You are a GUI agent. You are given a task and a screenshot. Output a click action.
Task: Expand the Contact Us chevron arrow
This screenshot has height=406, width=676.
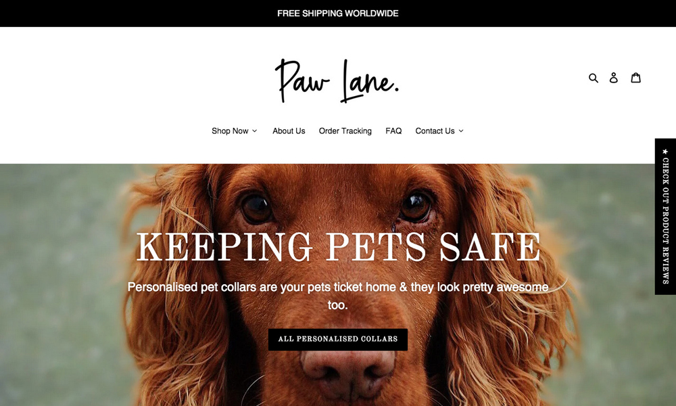(x=461, y=131)
